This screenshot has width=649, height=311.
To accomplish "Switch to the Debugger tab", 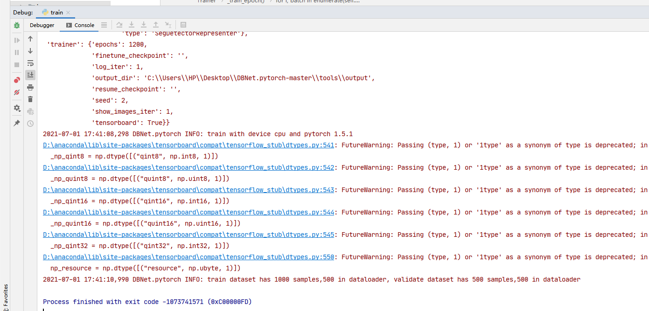I will (42, 25).
